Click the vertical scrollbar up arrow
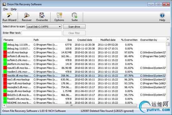Screen dimensions: 172x115 tap(168, 39)
